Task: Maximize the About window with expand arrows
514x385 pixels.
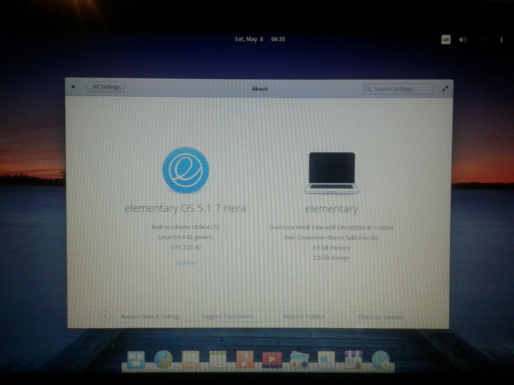Action: pos(445,89)
